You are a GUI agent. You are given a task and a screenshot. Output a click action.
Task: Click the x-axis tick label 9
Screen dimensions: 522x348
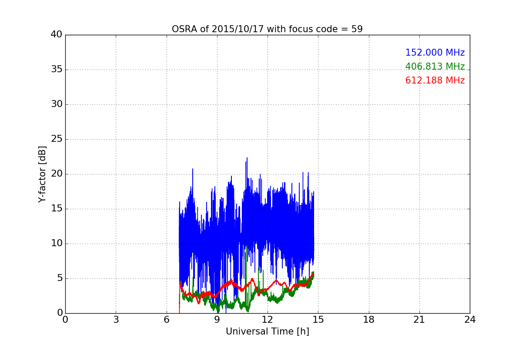217,320
